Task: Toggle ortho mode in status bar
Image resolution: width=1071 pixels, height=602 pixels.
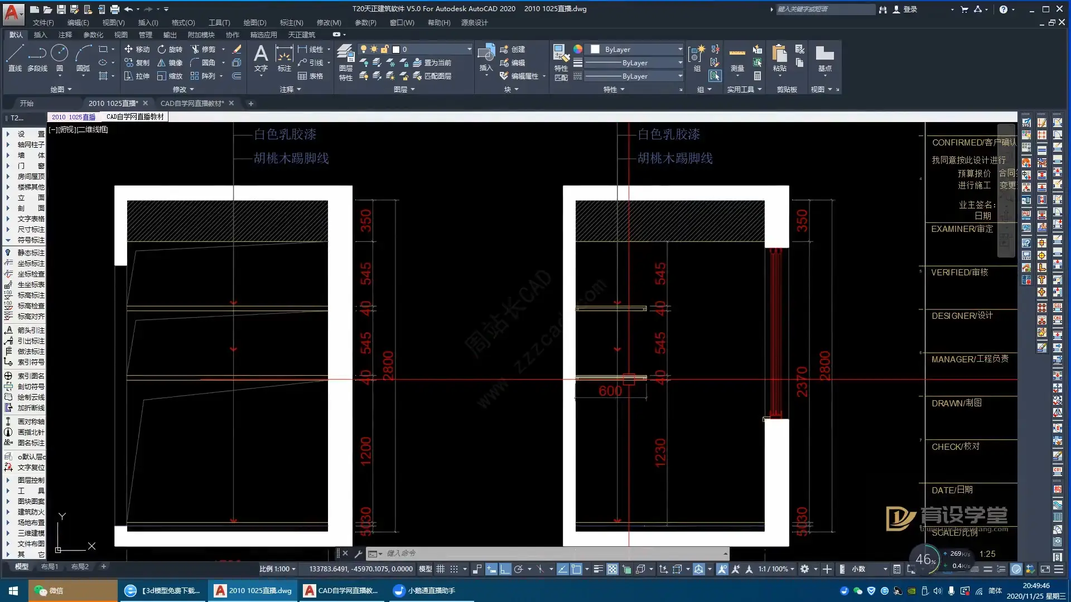Action: (505, 569)
